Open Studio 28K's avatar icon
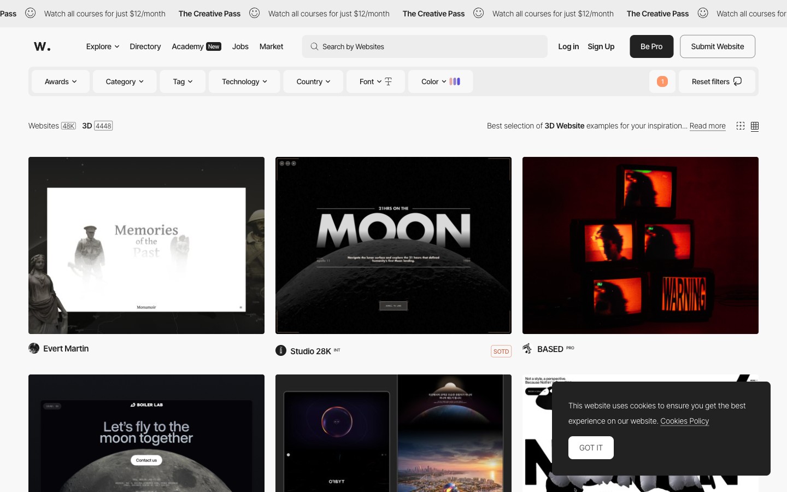The image size is (787, 492). (x=281, y=350)
